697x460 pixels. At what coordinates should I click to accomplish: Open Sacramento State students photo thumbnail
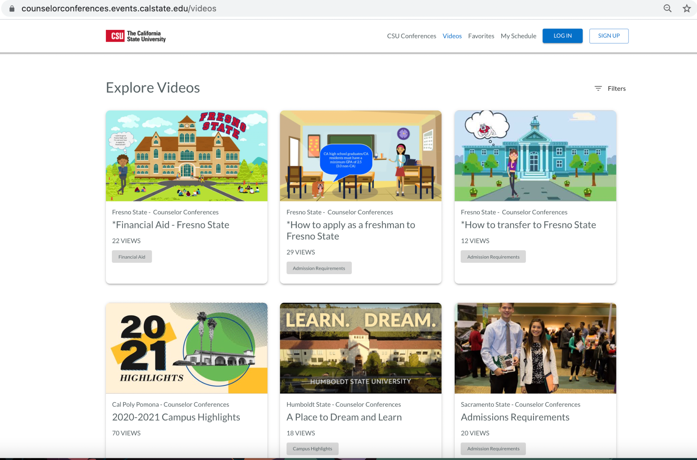[x=535, y=348]
